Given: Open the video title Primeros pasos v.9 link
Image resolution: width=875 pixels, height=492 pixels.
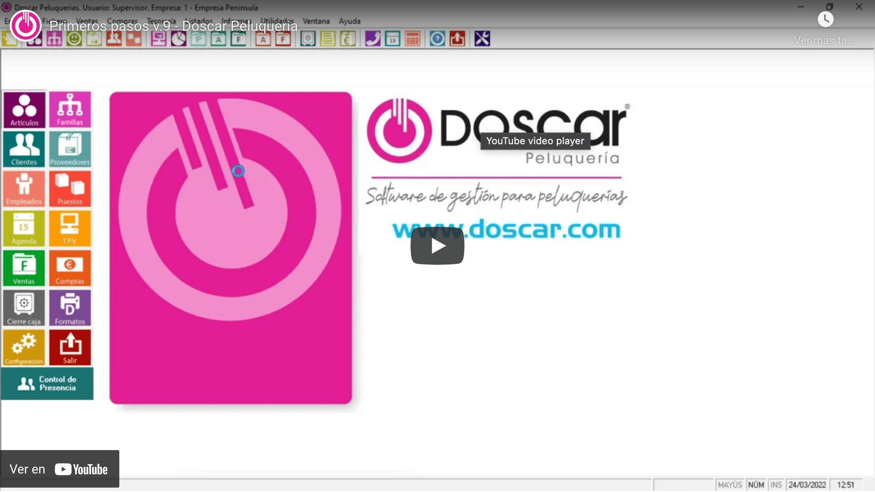Looking at the screenshot, I should (173, 26).
